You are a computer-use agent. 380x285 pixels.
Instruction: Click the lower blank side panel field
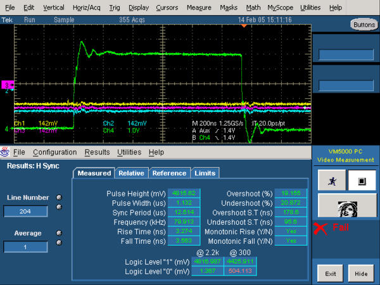(346, 85)
